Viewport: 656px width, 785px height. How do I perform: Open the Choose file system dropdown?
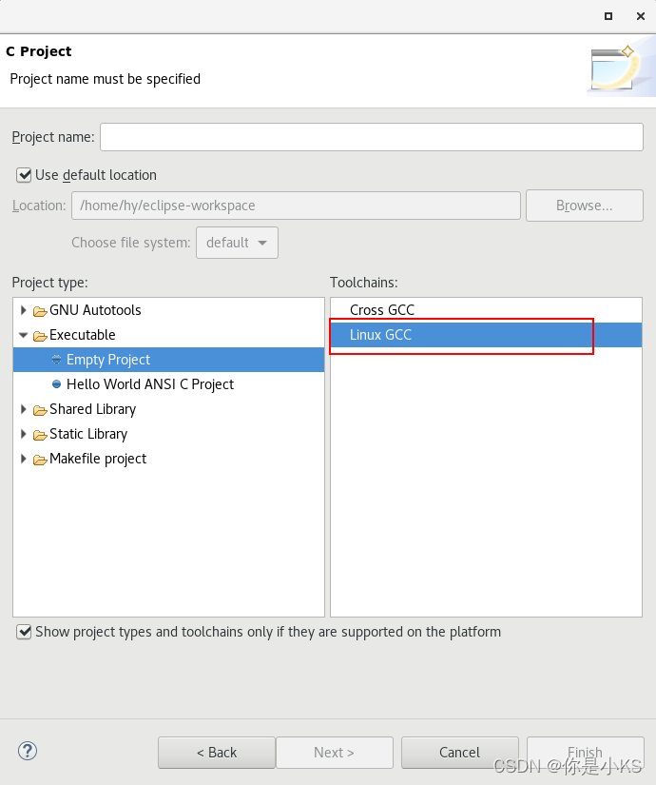pos(237,243)
